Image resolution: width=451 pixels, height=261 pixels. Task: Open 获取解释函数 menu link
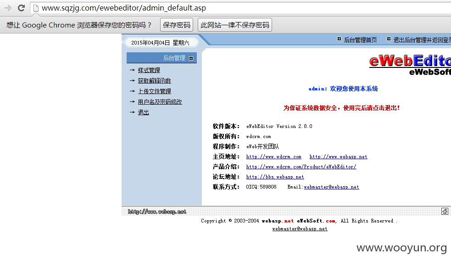point(155,81)
